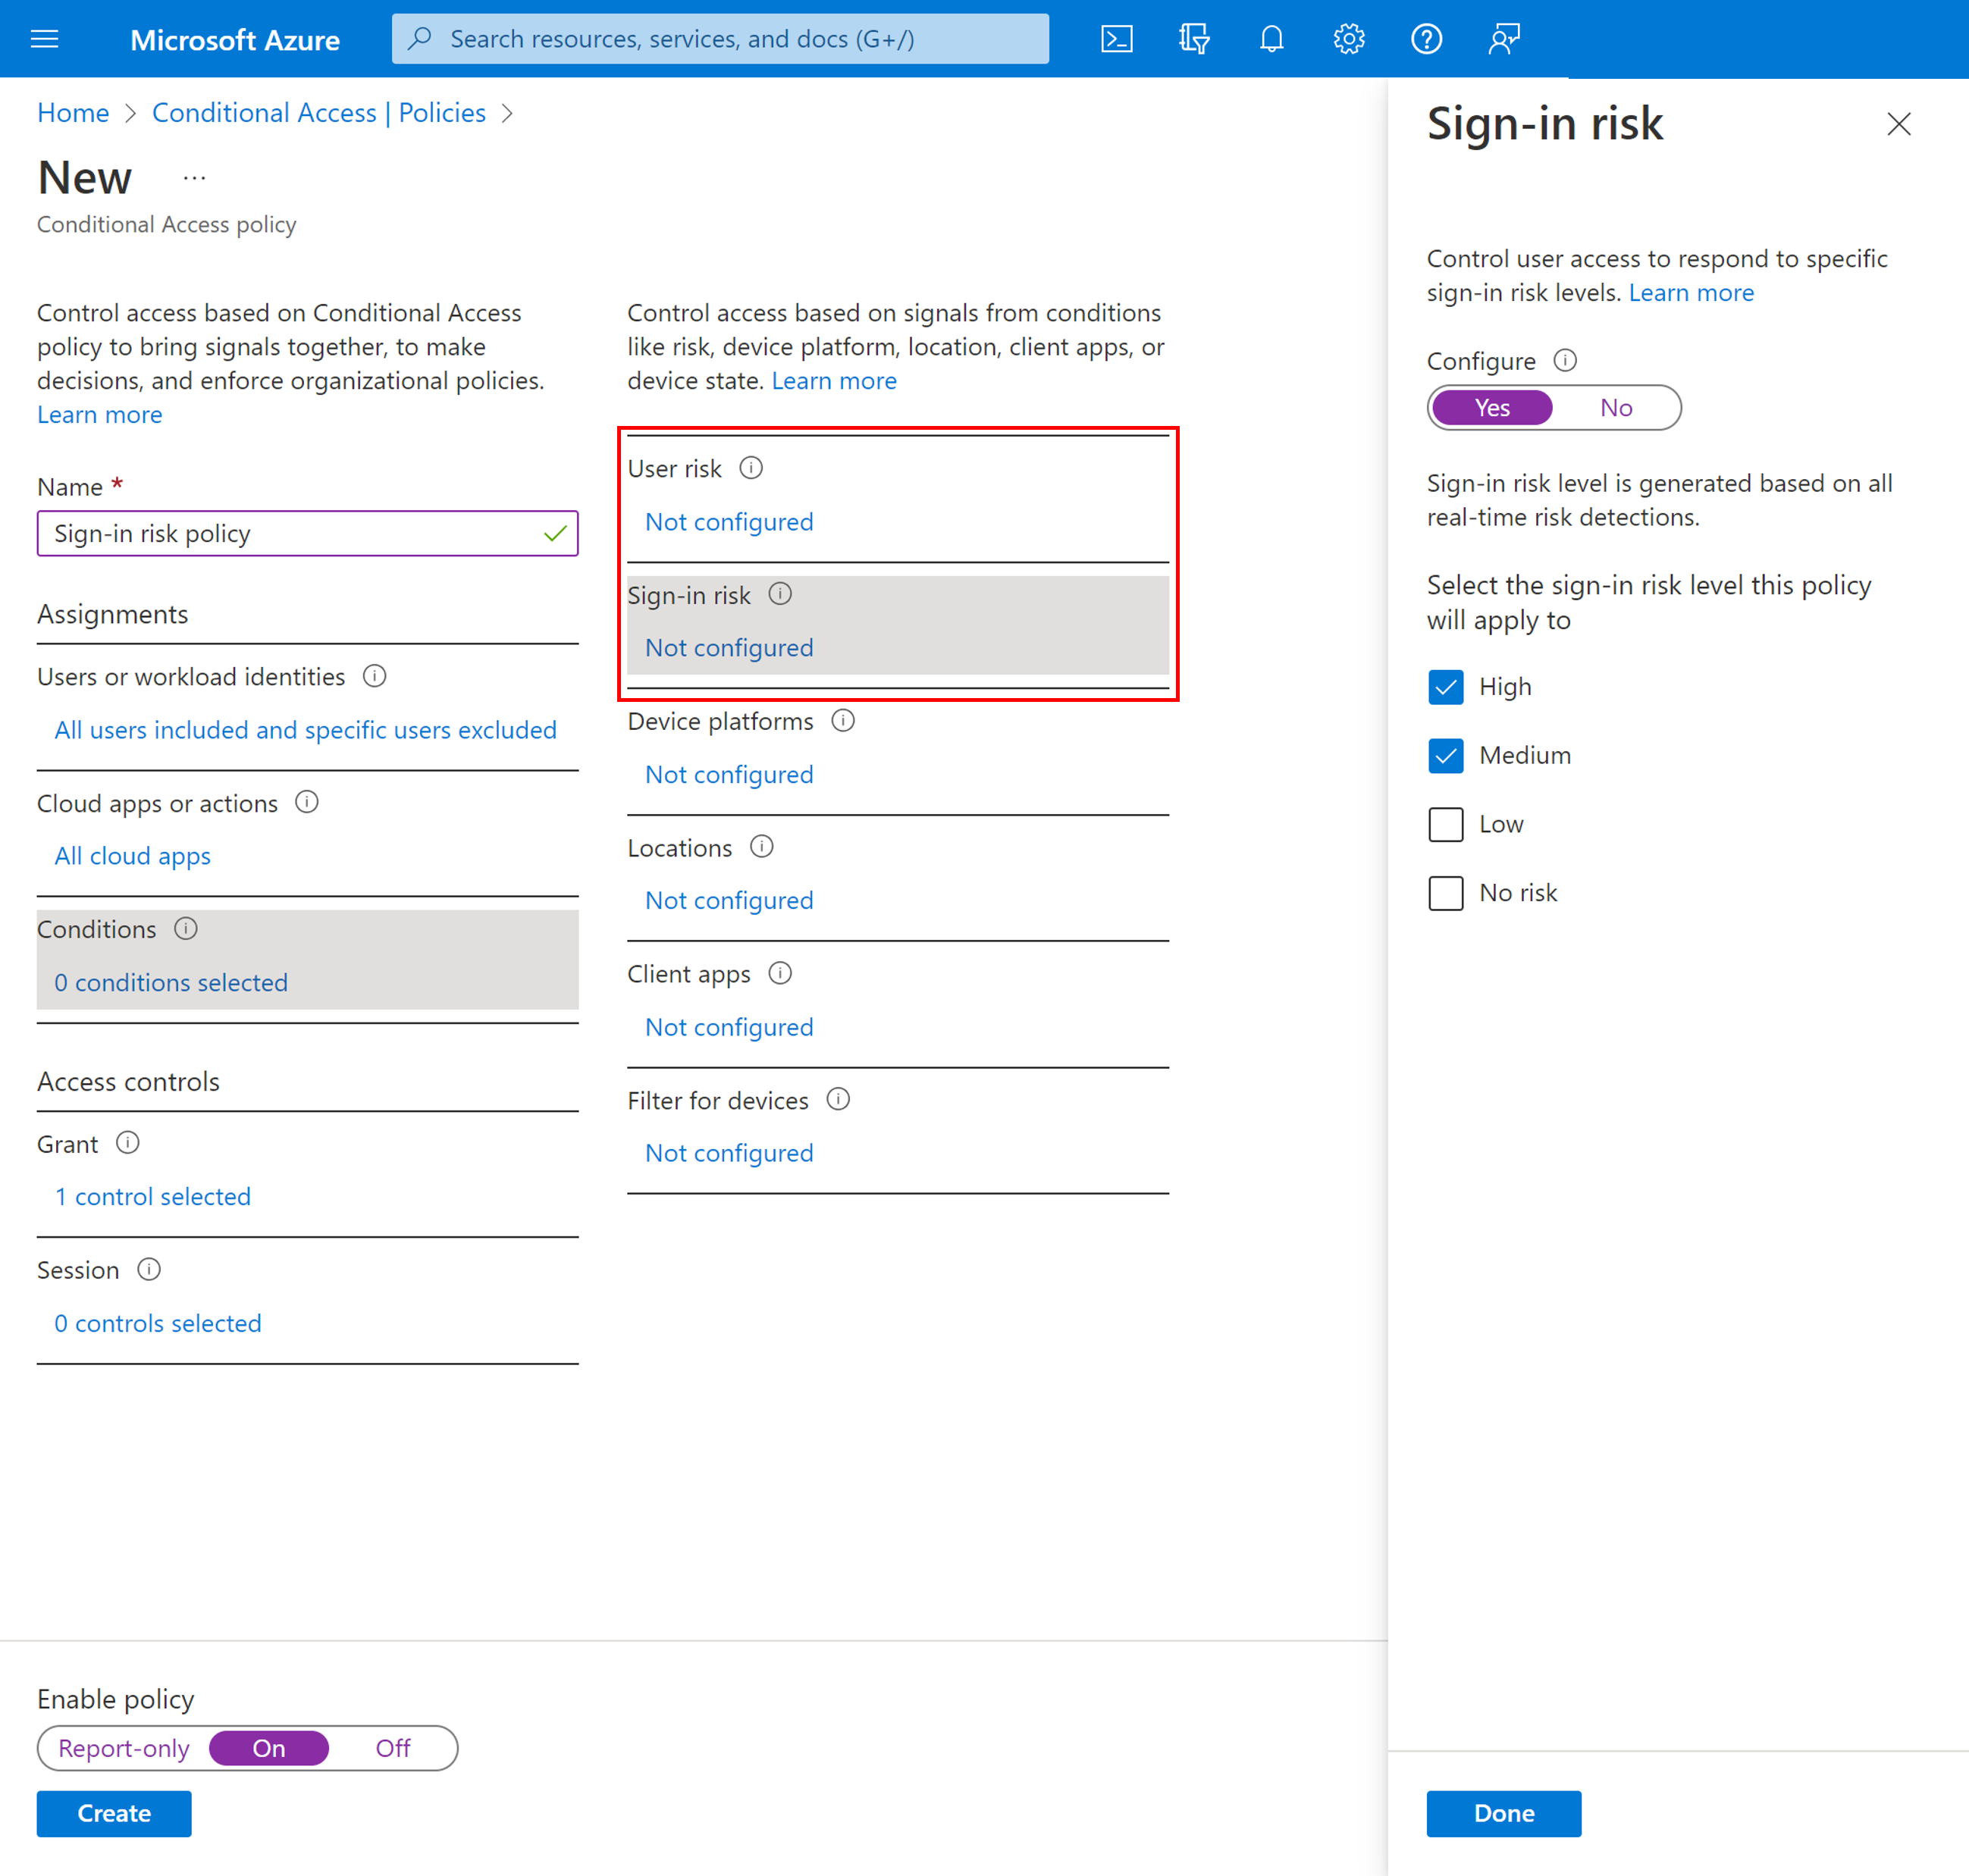
Task: Click the cloud shell icon
Action: tap(1120, 39)
